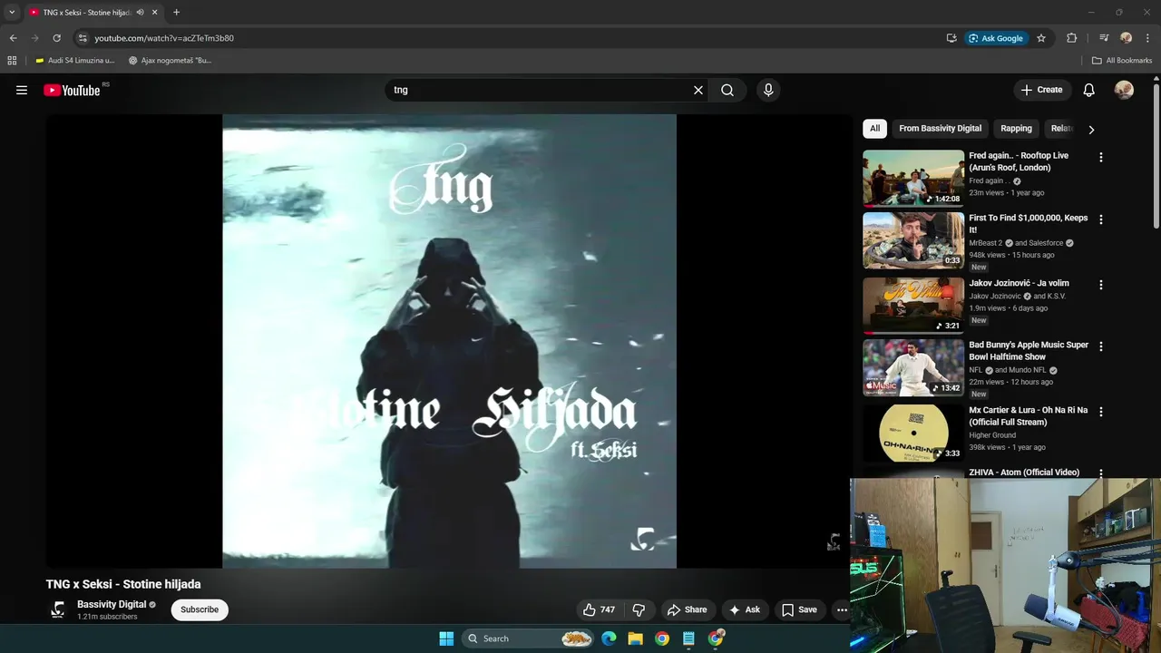Open options for Fred again video
The image size is (1161, 653).
pyautogui.click(x=1101, y=158)
